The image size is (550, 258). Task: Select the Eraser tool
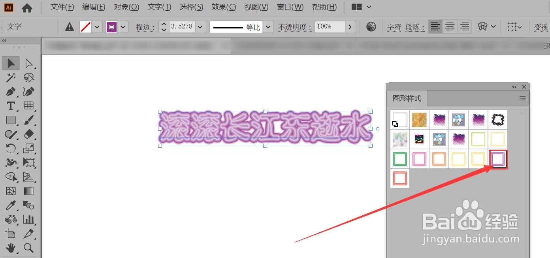[29, 134]
